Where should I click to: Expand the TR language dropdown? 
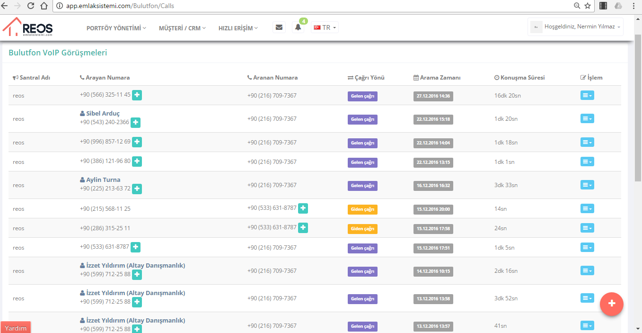tap(325, 27)
